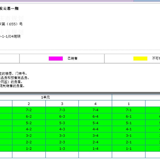Open first-floor room 1-4
This screenshot has width=160, height=160.
(95, 149)
